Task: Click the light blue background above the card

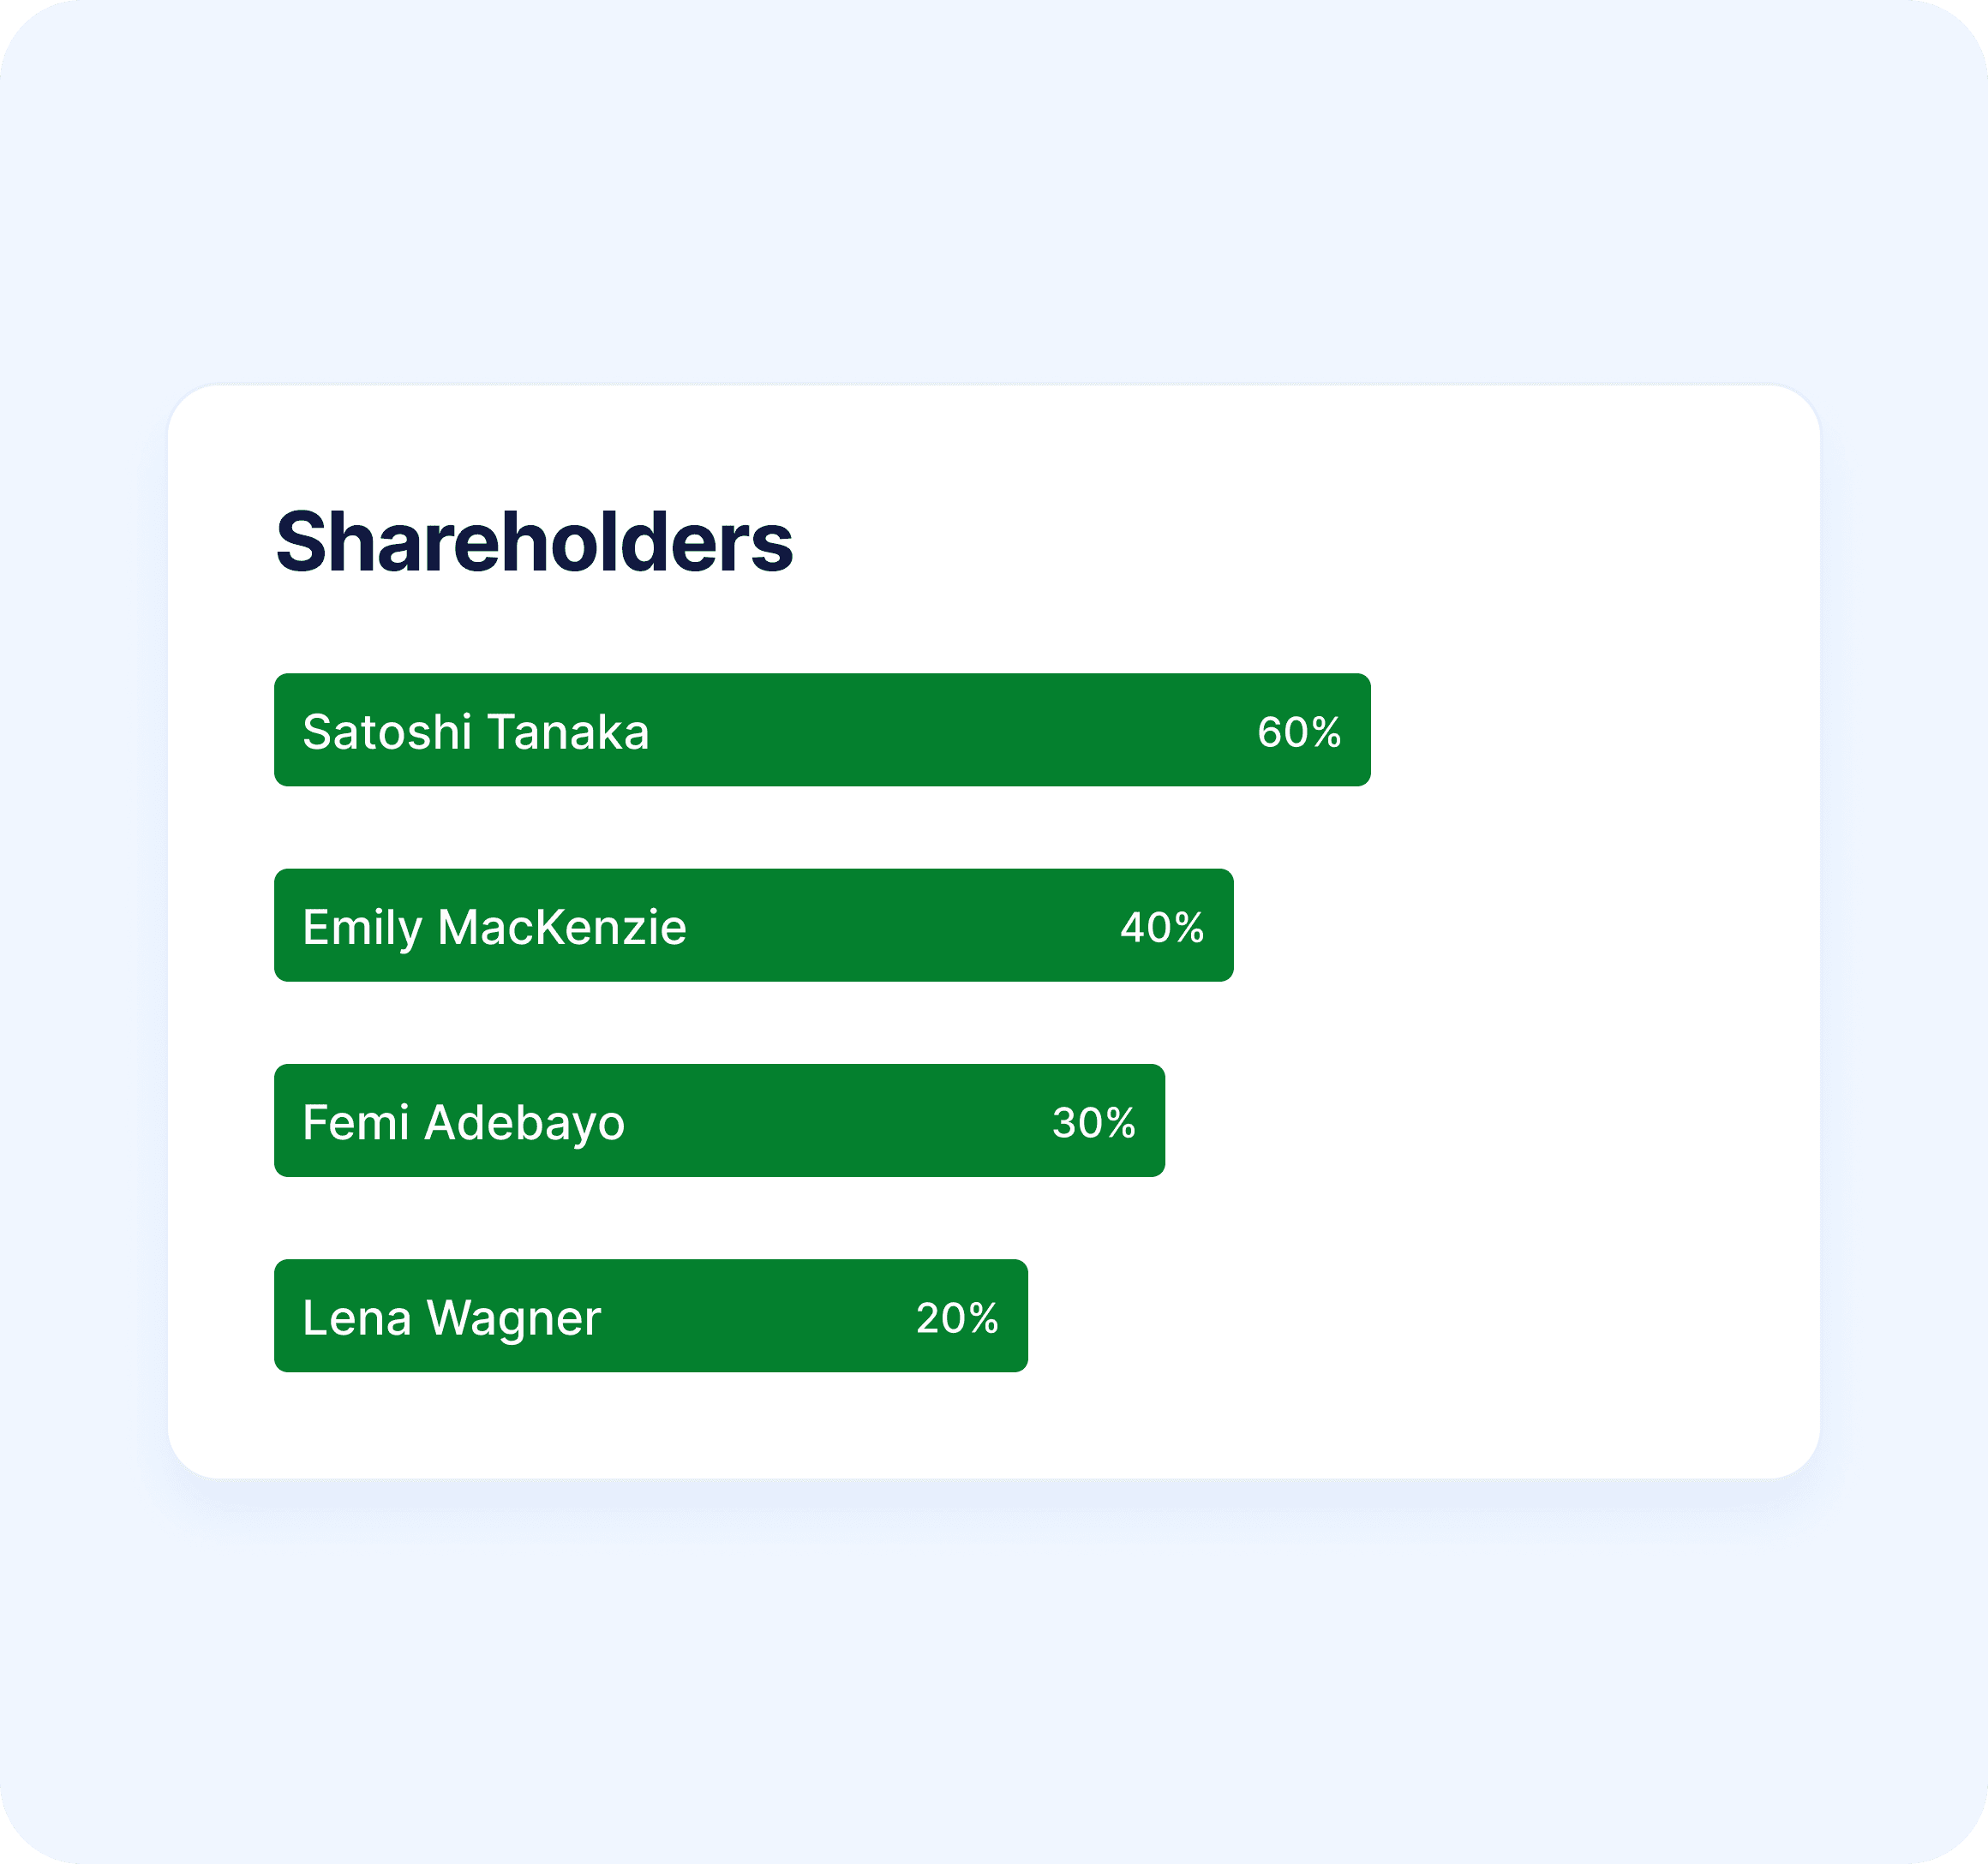Action: click(x=994, y=190)
